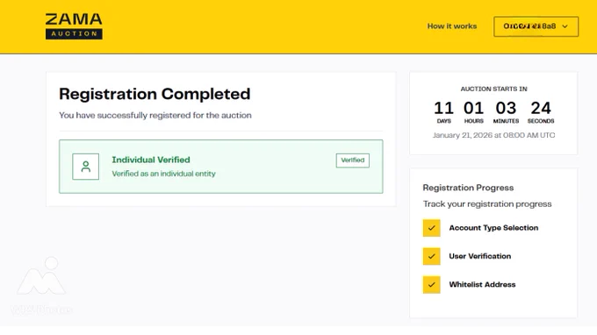Click the User Verification checkbox
This screenshot has height=335, width=597.
431,256
